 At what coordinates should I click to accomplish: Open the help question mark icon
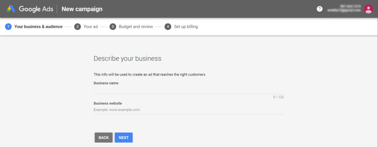(319, 9)
